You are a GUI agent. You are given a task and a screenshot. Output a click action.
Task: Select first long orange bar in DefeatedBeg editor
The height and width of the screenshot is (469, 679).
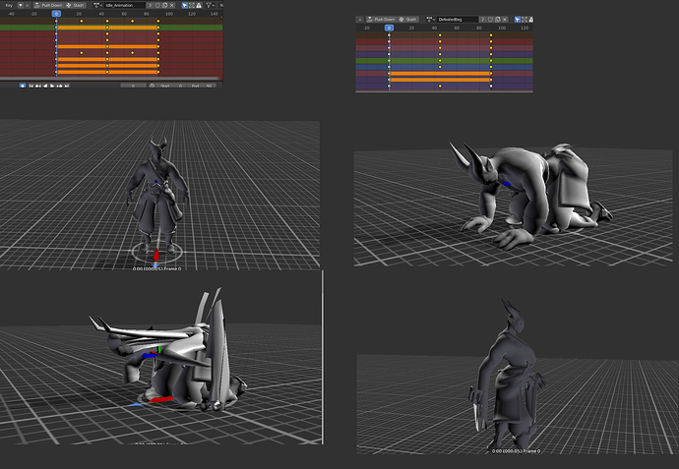(440, 74)
